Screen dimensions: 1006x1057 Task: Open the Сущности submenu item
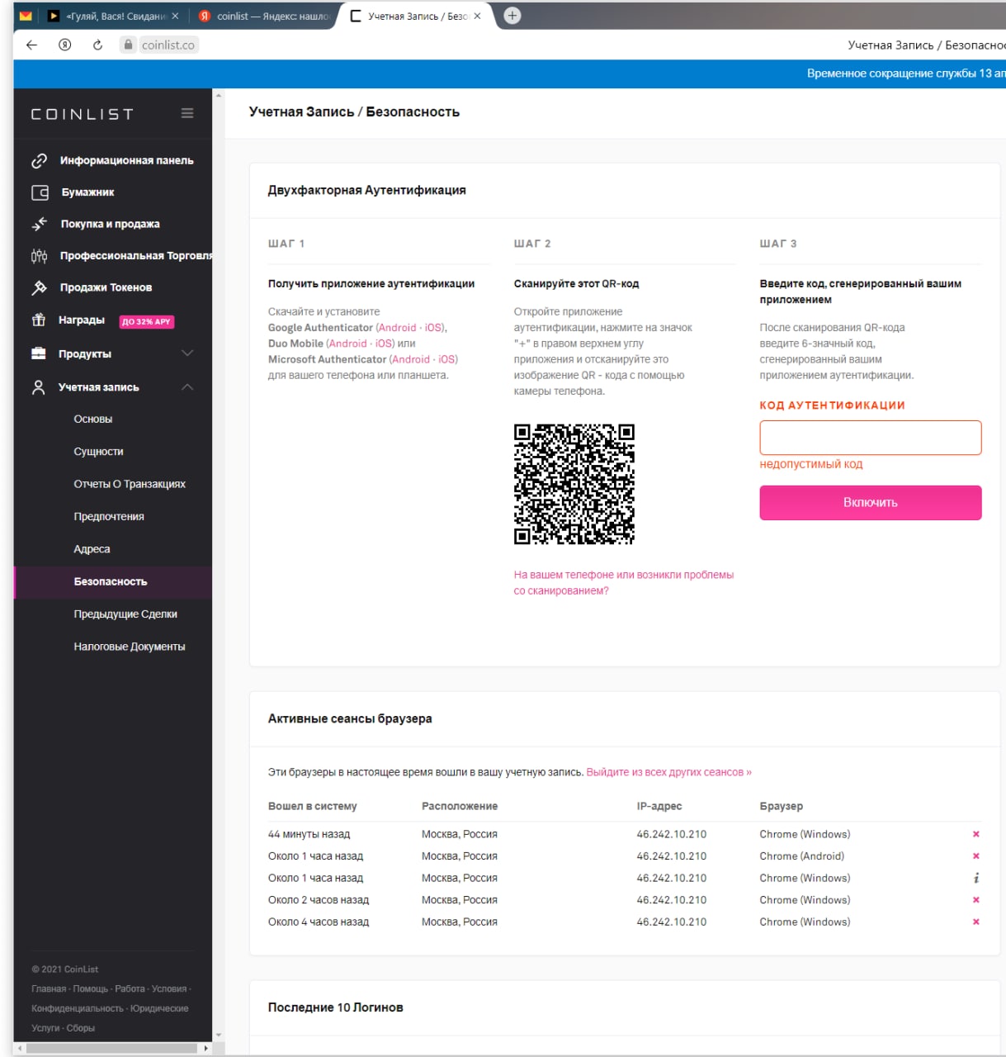point(98,452)
